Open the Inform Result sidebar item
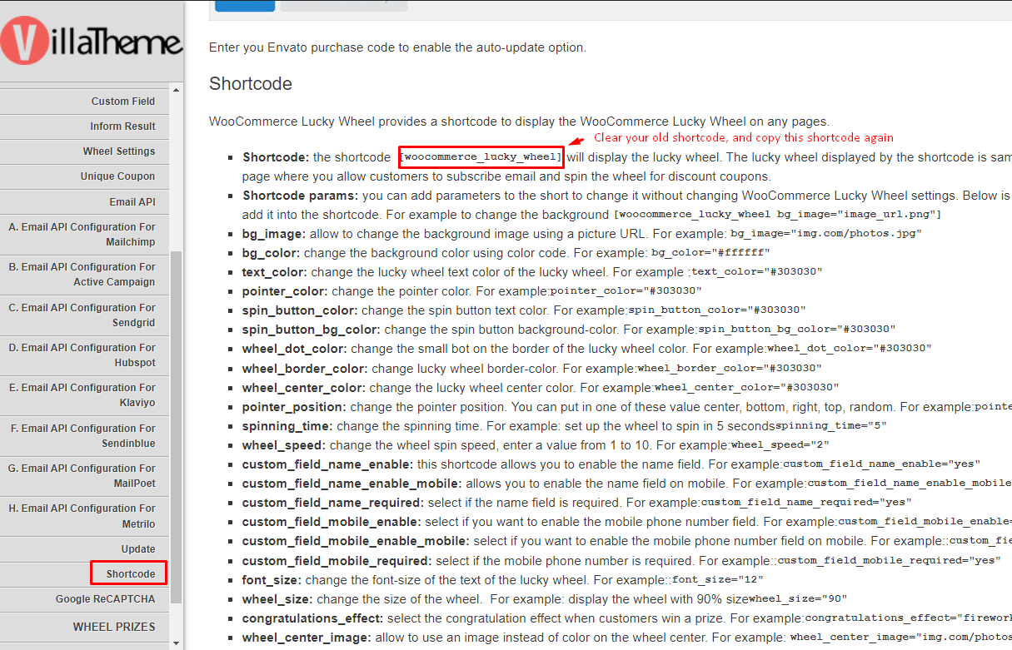This screenshot has height=650, width=1012. (x=84, y=127)
